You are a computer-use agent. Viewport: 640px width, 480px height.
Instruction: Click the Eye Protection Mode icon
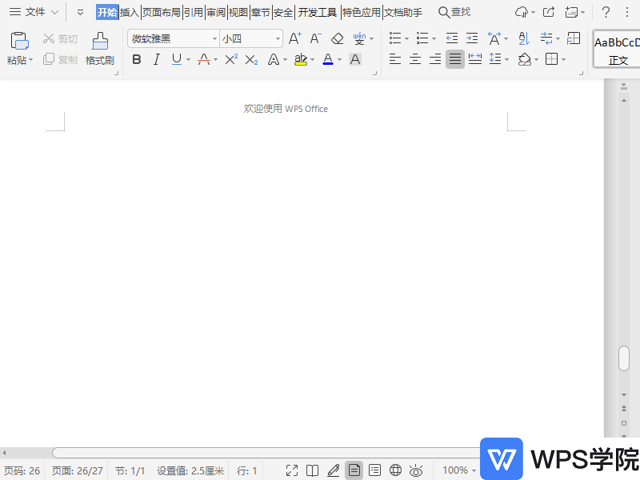pos(415,470)
